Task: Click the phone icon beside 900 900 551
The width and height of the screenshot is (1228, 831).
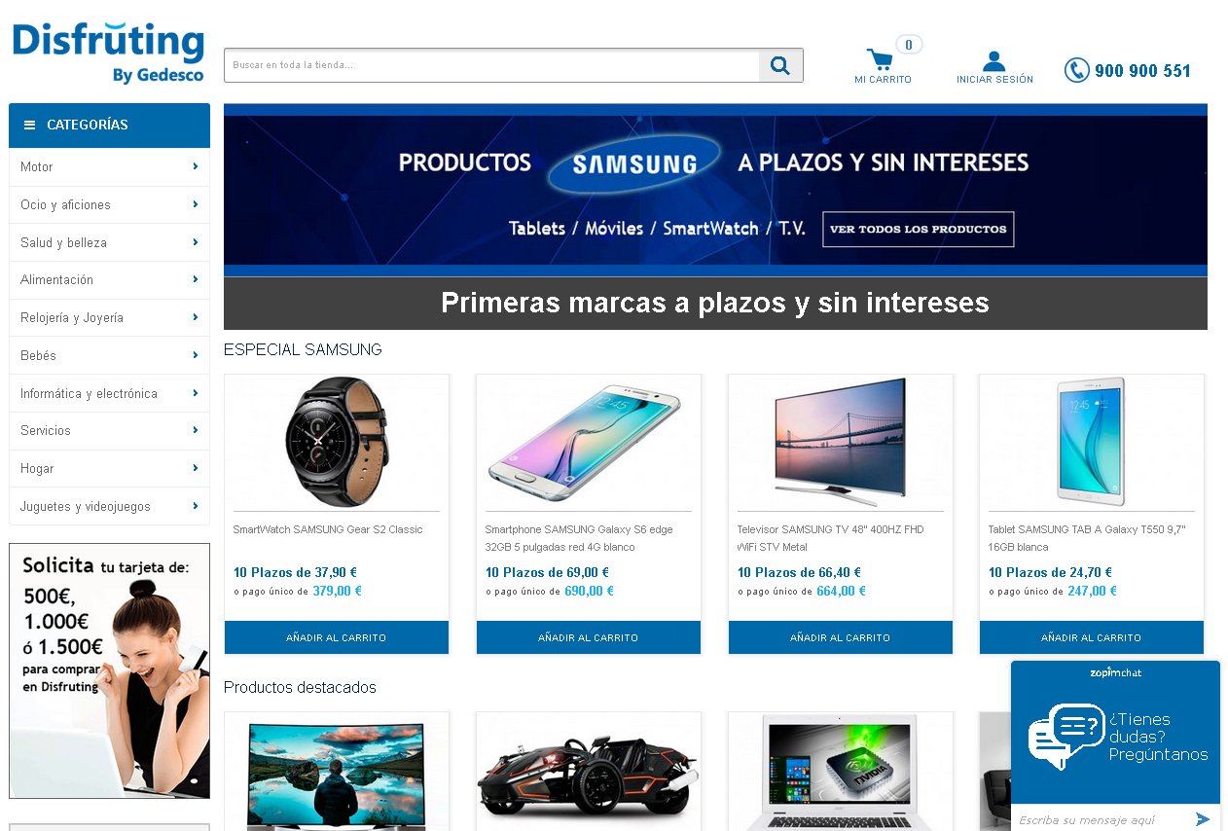Action: 1076,70
